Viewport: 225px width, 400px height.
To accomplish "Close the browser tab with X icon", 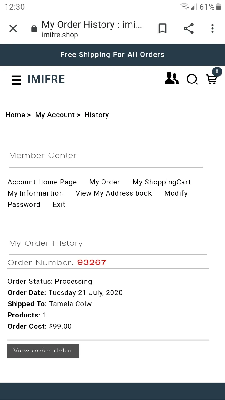I will click(13, 29).
